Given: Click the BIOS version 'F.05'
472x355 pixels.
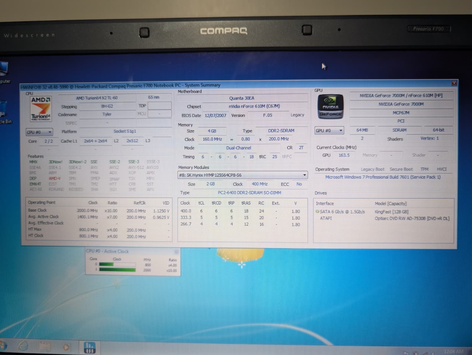Looking at the screenshot, I should pos(268,115).
